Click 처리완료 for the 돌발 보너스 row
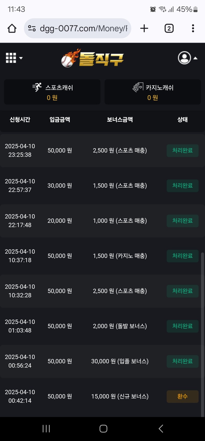The image size is (205, 441). [182, 326]
